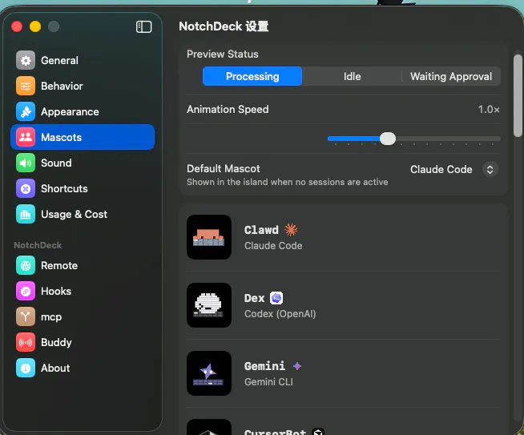Click the Gemini sparkle logo beside Gemini
Screen dimensions: 524x435
(x=297, y=366)
